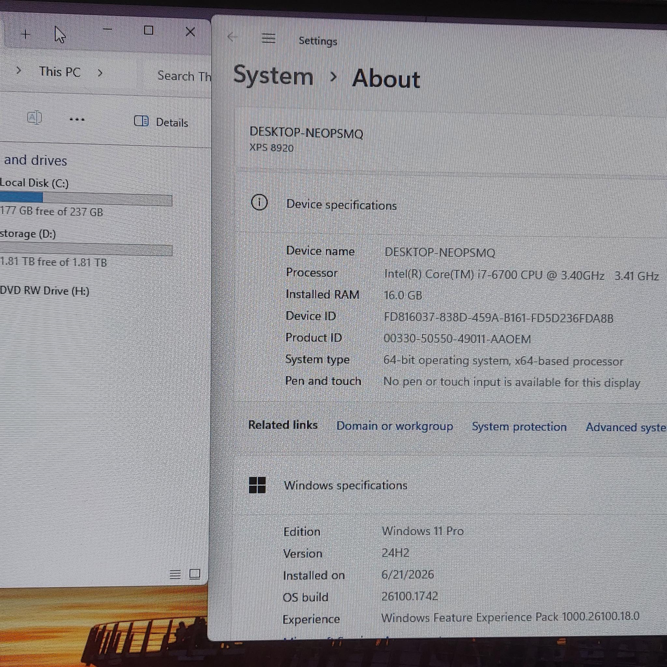Select the Device ID value FD816037

point(499,317)
